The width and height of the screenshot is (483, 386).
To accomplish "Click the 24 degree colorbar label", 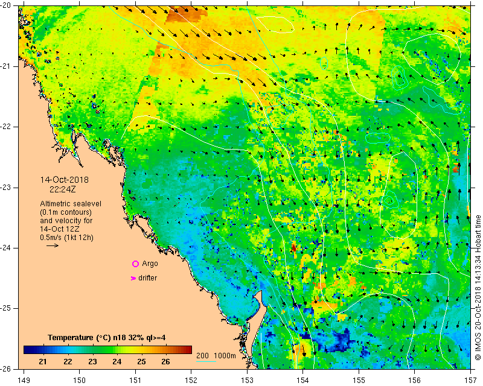I will pos(117,361).
